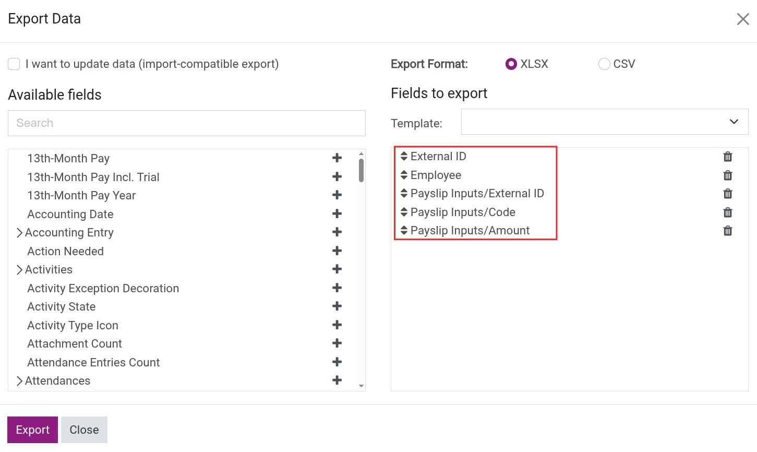Remove Payslip Inputs/Code via trash icon
This screenshot has height=452, width=757.
(x=728, y=212)
